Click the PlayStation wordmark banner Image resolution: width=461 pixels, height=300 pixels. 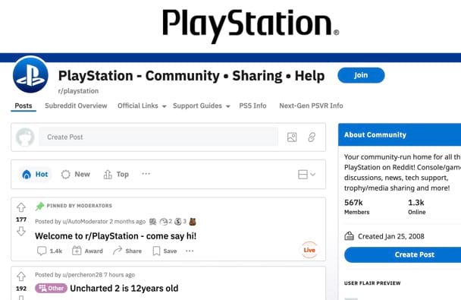pyautogui.click(x=251, y=26)
